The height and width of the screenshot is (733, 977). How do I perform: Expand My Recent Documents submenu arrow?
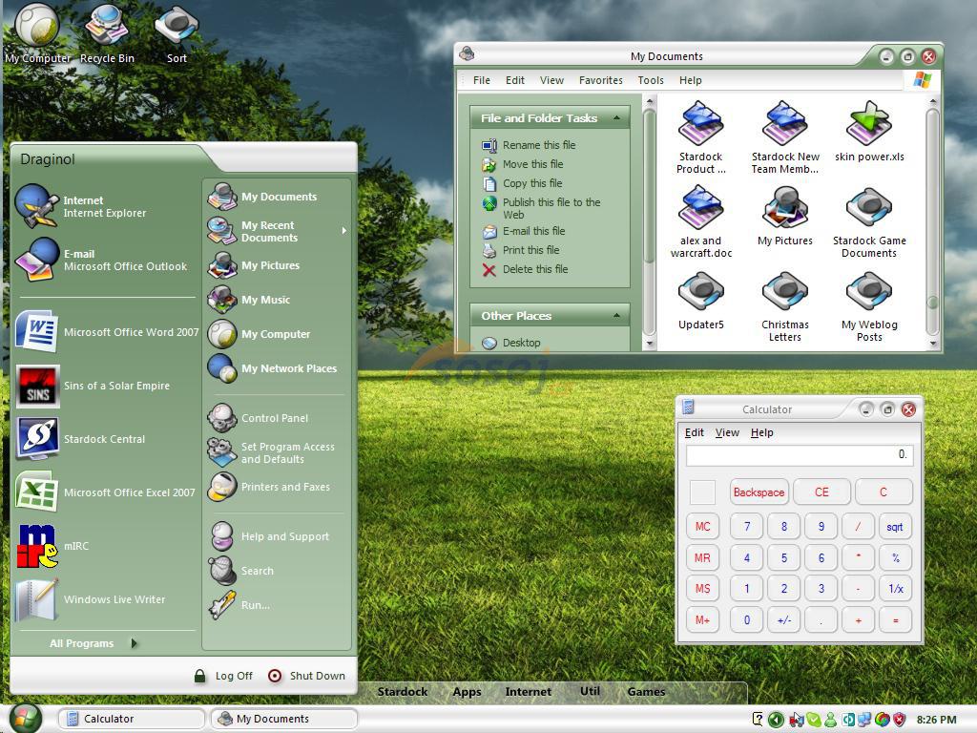click(343, 231)
